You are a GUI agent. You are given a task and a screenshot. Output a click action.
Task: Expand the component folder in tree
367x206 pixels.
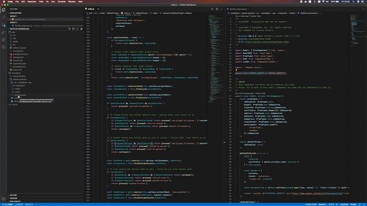point(19,86)
